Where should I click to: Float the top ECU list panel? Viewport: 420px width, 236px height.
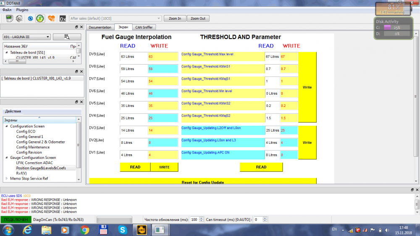click(x=76, y=27)
